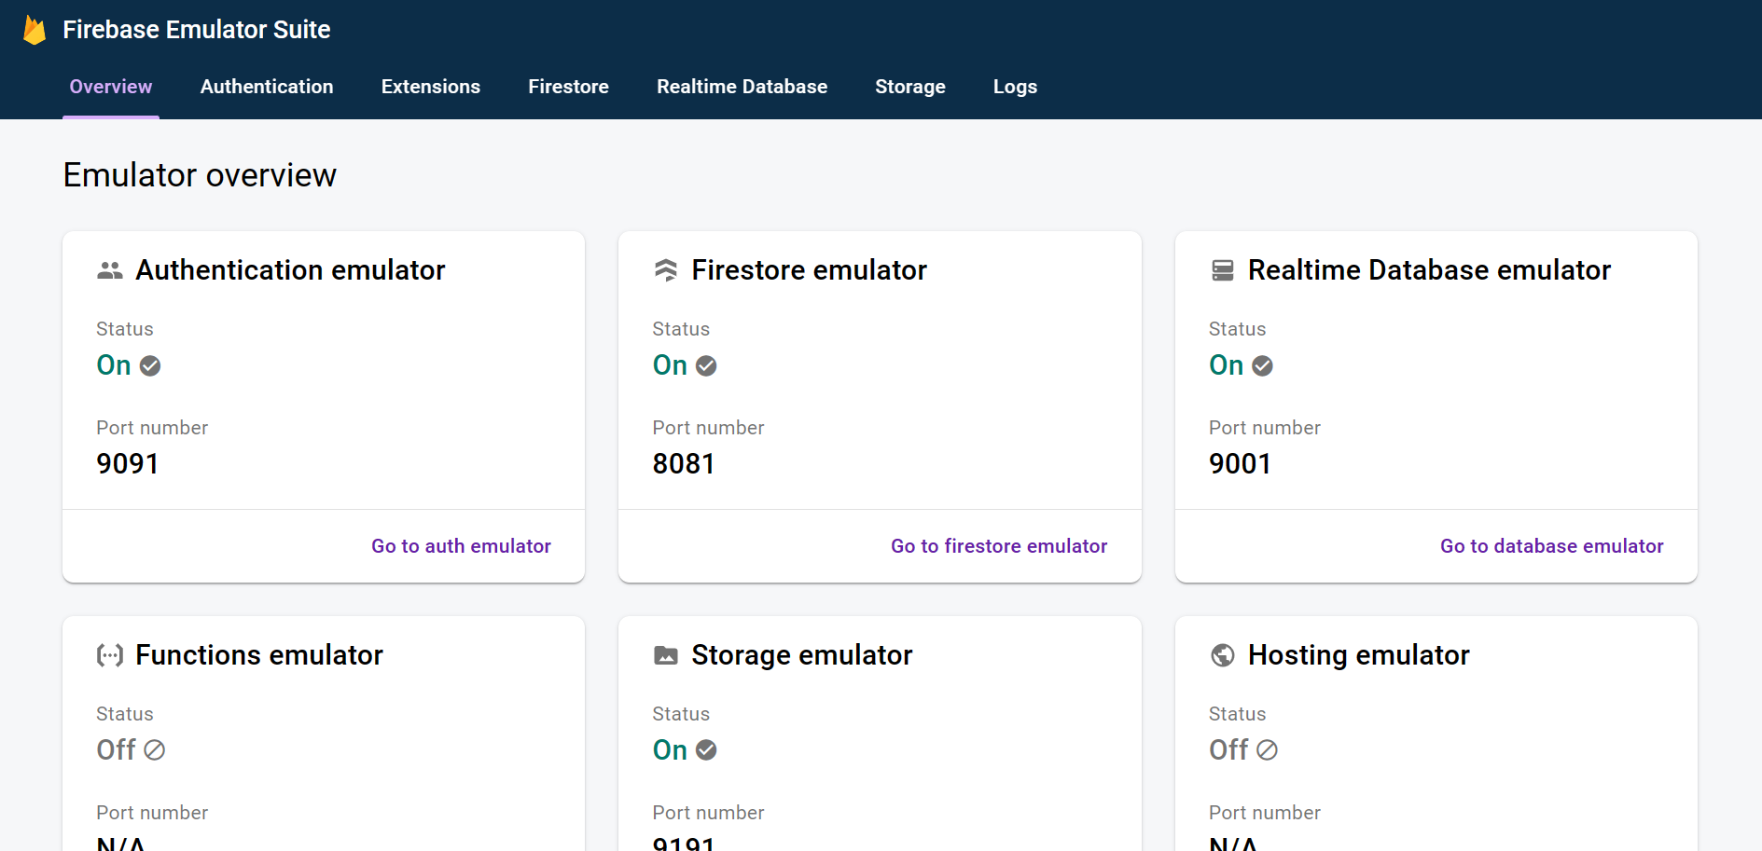
Task: Click Port number label in Storage card
Action: [x=708, y=813]
